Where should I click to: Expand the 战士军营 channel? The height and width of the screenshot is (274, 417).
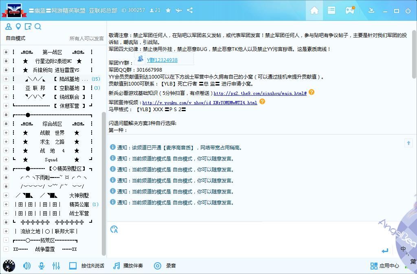pyautogui.click(x=6, y=213)
